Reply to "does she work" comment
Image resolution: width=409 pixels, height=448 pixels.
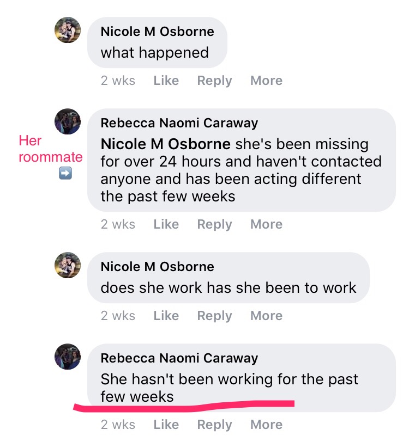[x=214, y=316]
